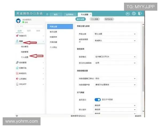Click the link at bottom-right of status bar
Viewport: 160px width, 128px height.
pyautogui.click(x=138, y=116)
